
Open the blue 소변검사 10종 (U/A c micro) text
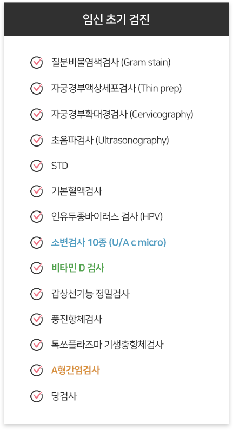(109, 243)
